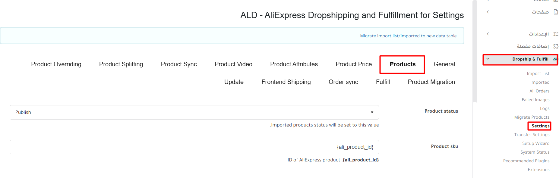The width and height of the screenshot is (559, 178).
Task: Click the sidebar vertical scrollbar
Action: 475,51
